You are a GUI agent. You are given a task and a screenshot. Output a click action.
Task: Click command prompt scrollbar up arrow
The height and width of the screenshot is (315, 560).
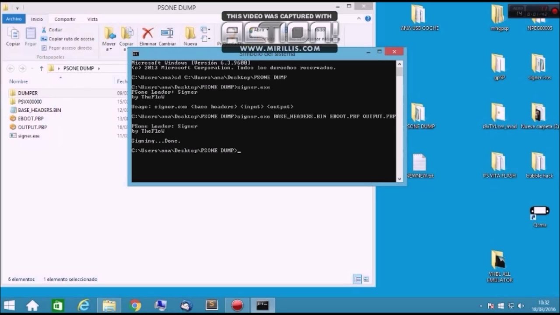(399, 64)
